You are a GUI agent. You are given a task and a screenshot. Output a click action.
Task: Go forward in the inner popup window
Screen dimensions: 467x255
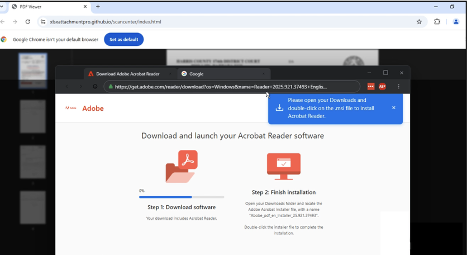80,87
